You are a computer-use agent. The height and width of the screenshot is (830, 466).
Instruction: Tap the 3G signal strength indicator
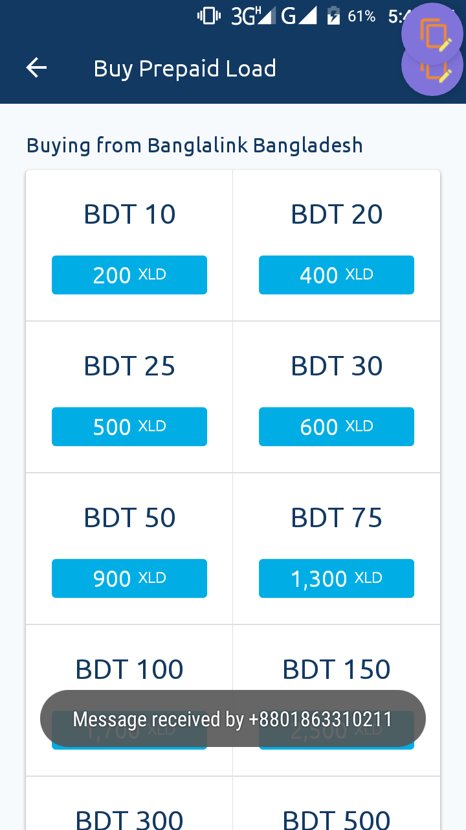tap(252, 16)
